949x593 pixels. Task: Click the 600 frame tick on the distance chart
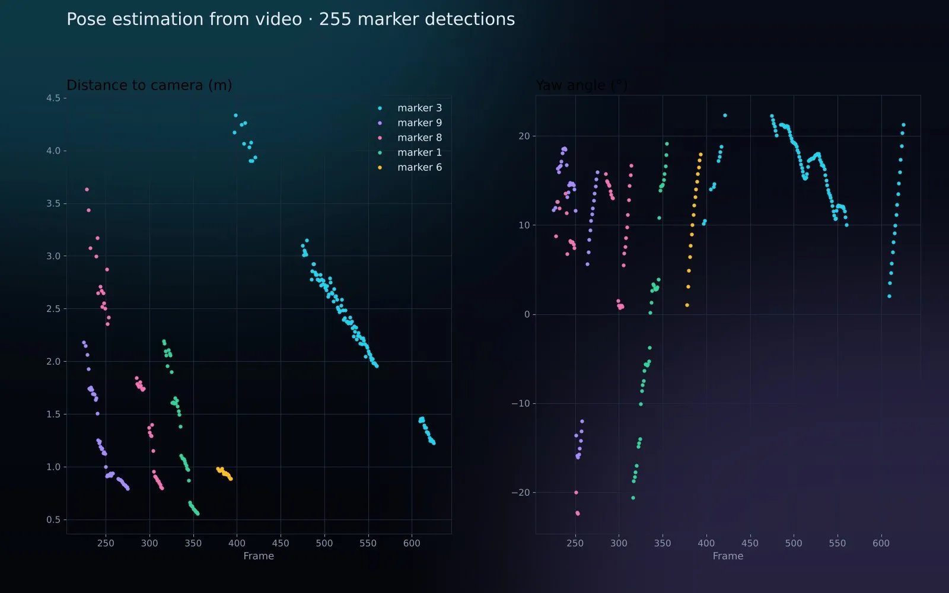click(x=412, y=543)
